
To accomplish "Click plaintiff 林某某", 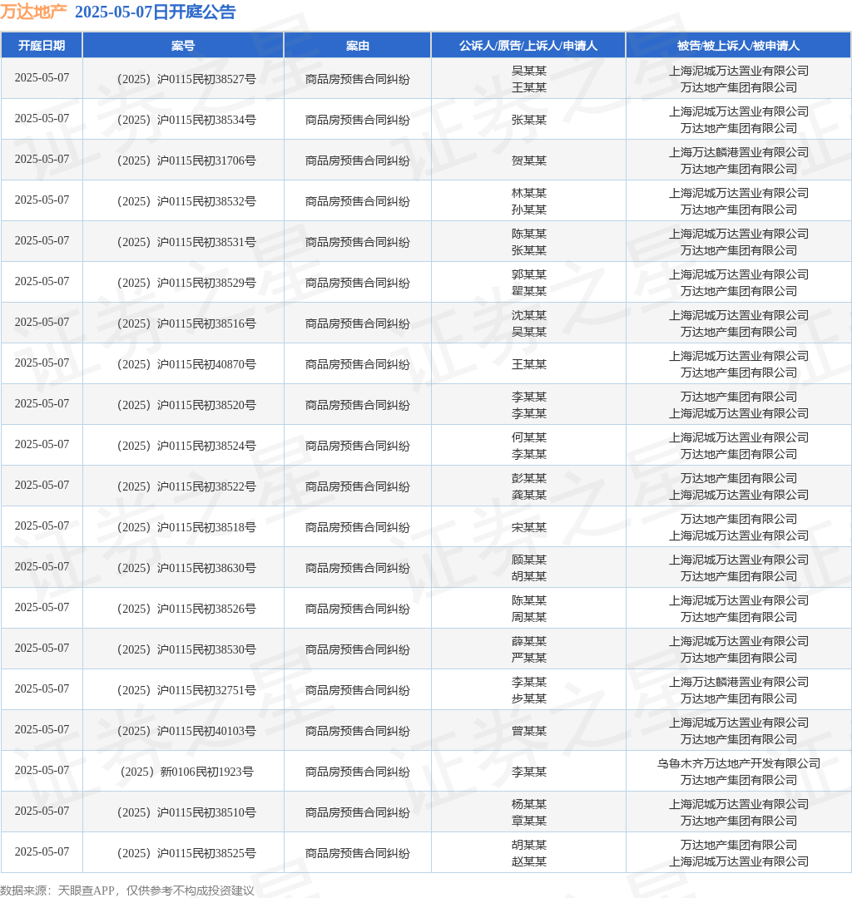I will pos(529,193).
